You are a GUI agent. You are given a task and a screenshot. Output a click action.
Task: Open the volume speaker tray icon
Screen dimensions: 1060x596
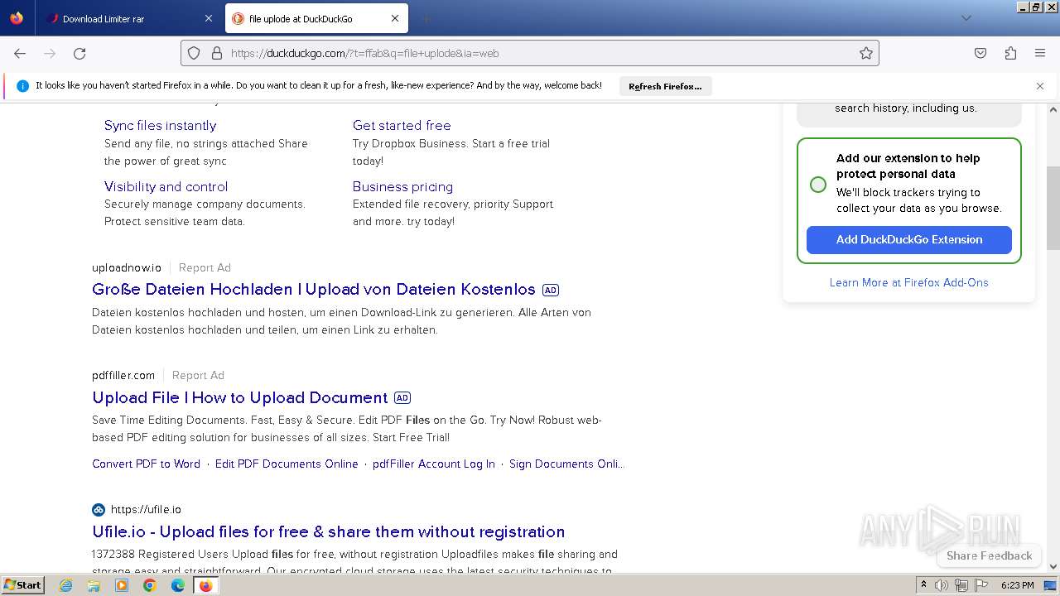click(942, 585)
